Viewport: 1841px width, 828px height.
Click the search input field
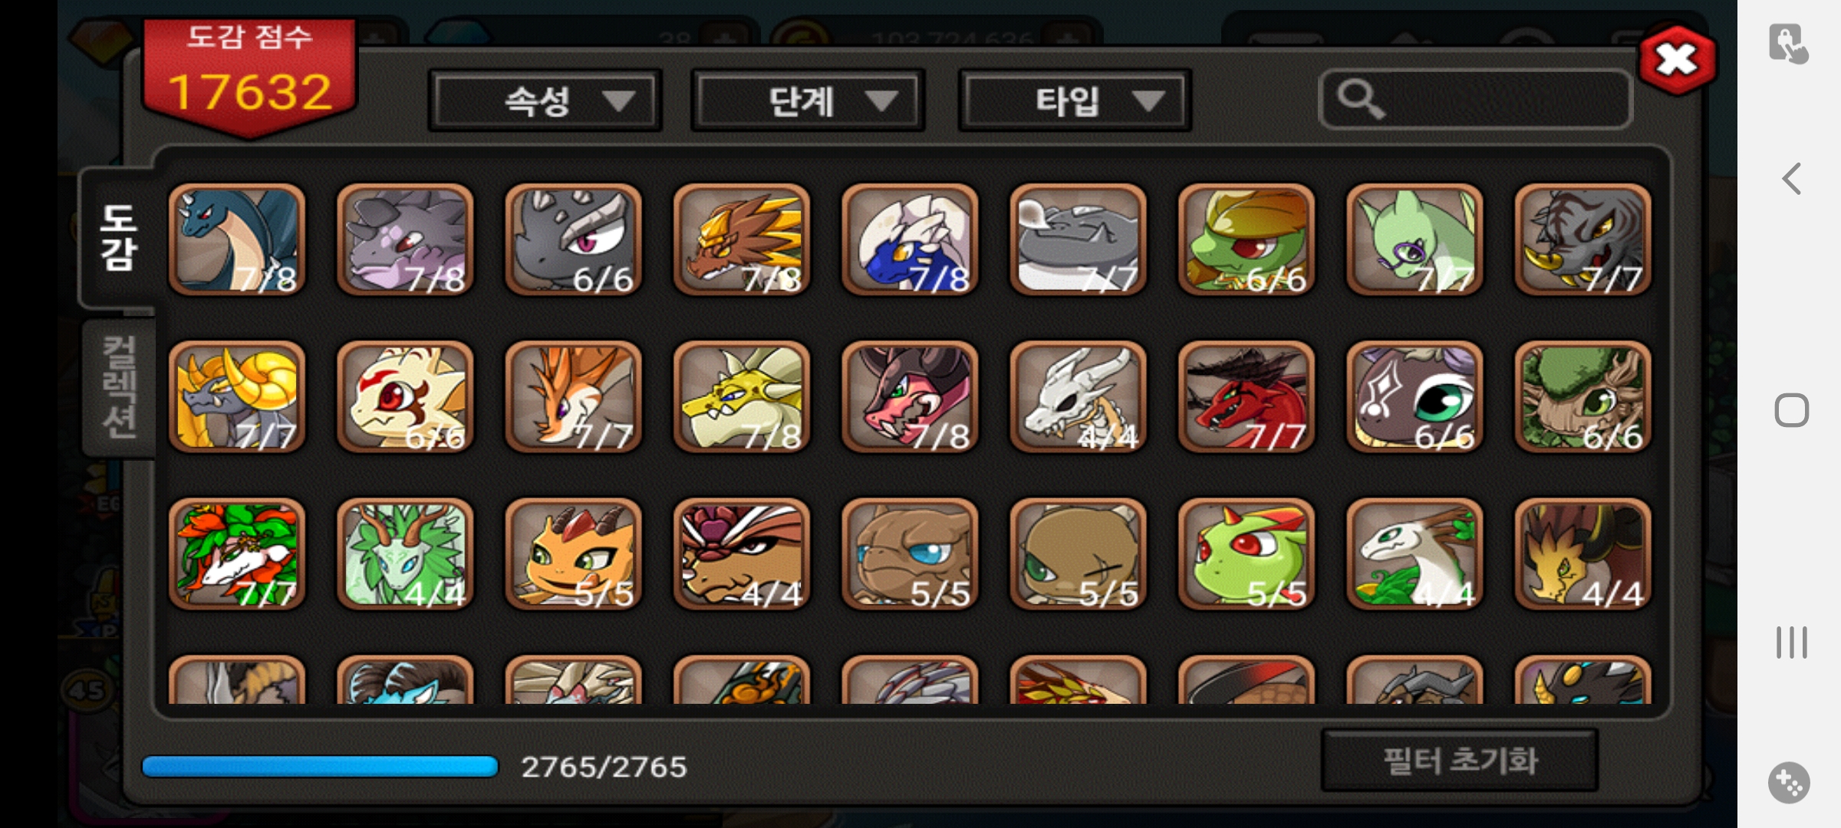[1475, 100]
